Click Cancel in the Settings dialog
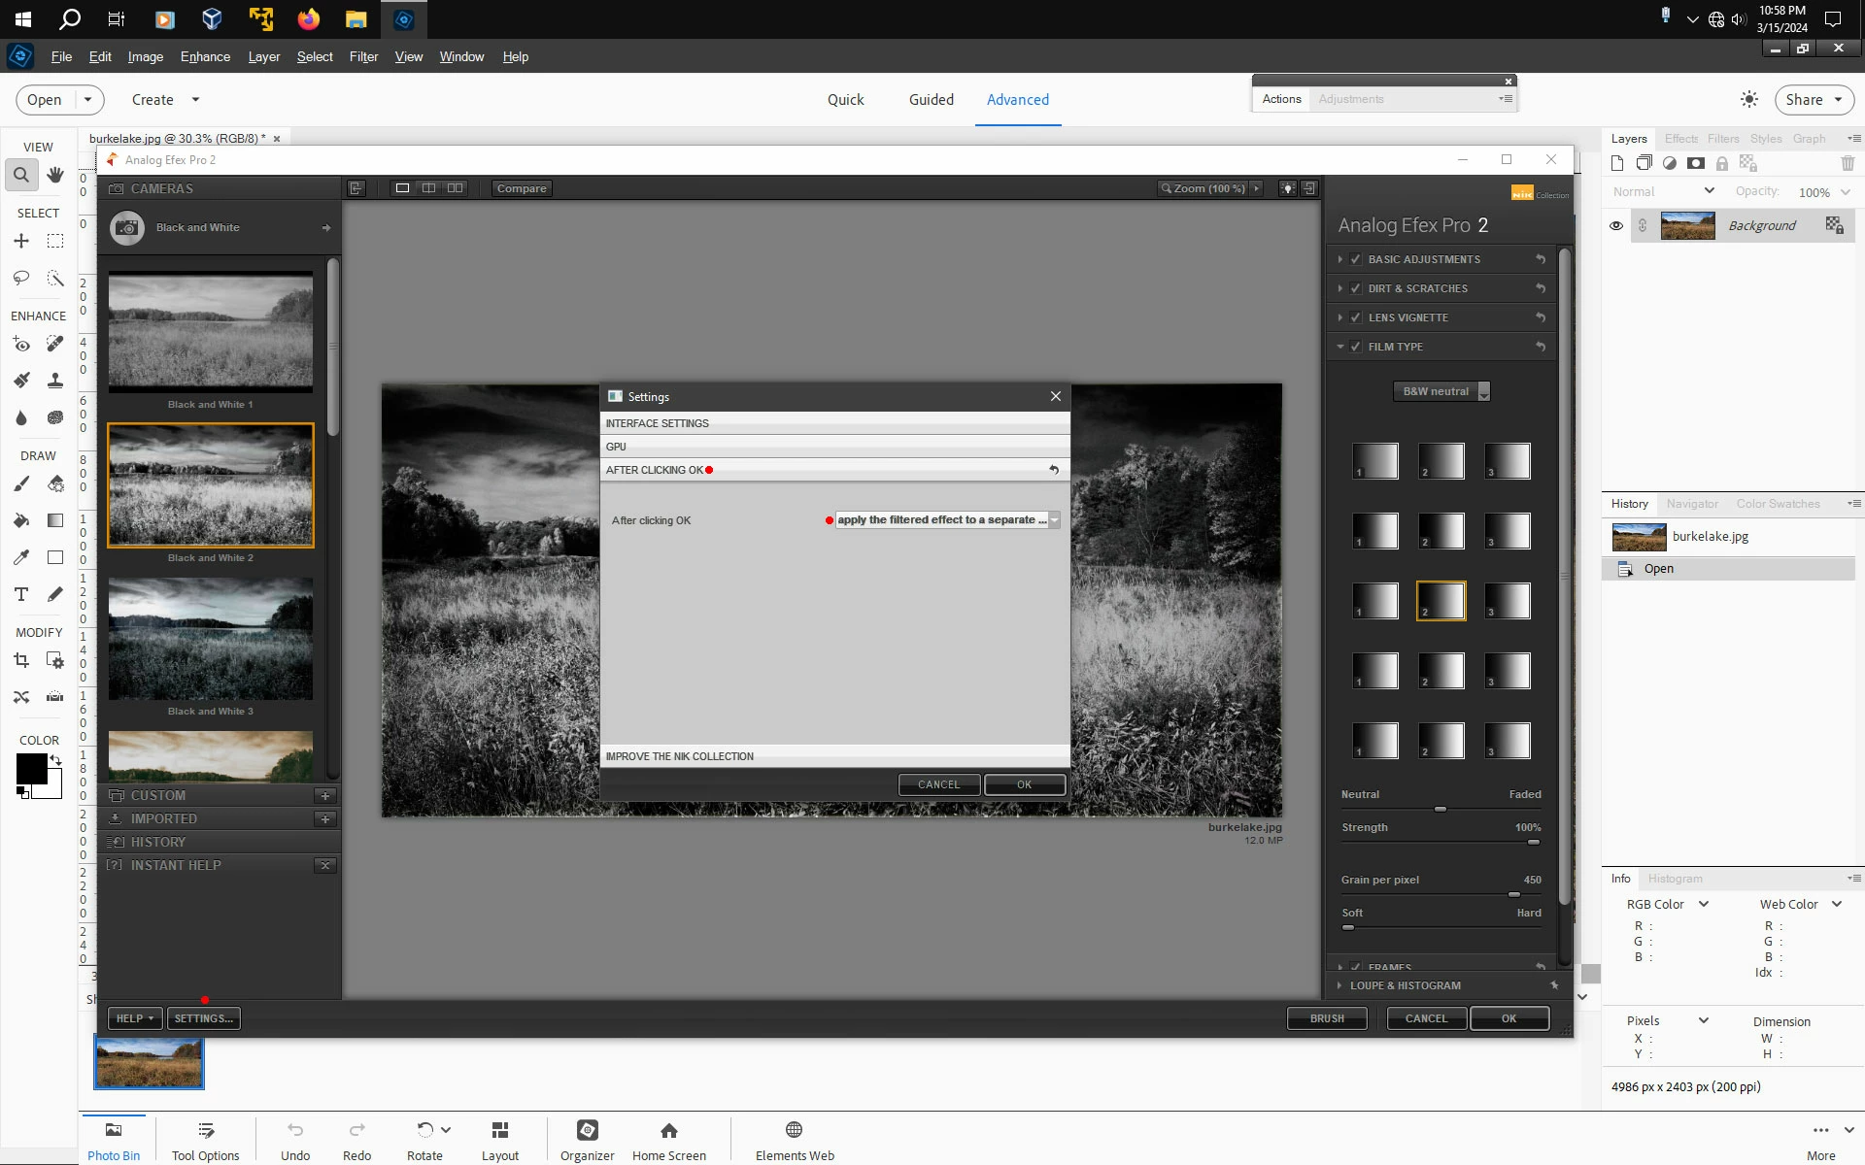Viewport: 1865px width, 1165px height. (938, 784)
